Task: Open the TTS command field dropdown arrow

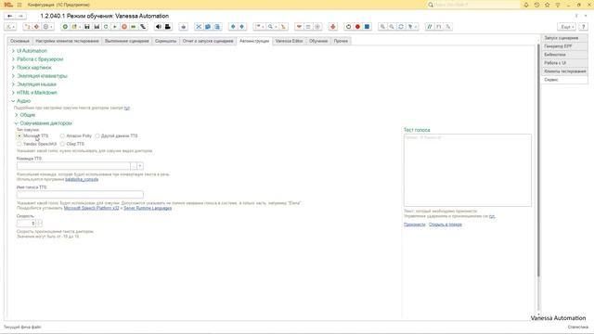Action: coord(140,166)
